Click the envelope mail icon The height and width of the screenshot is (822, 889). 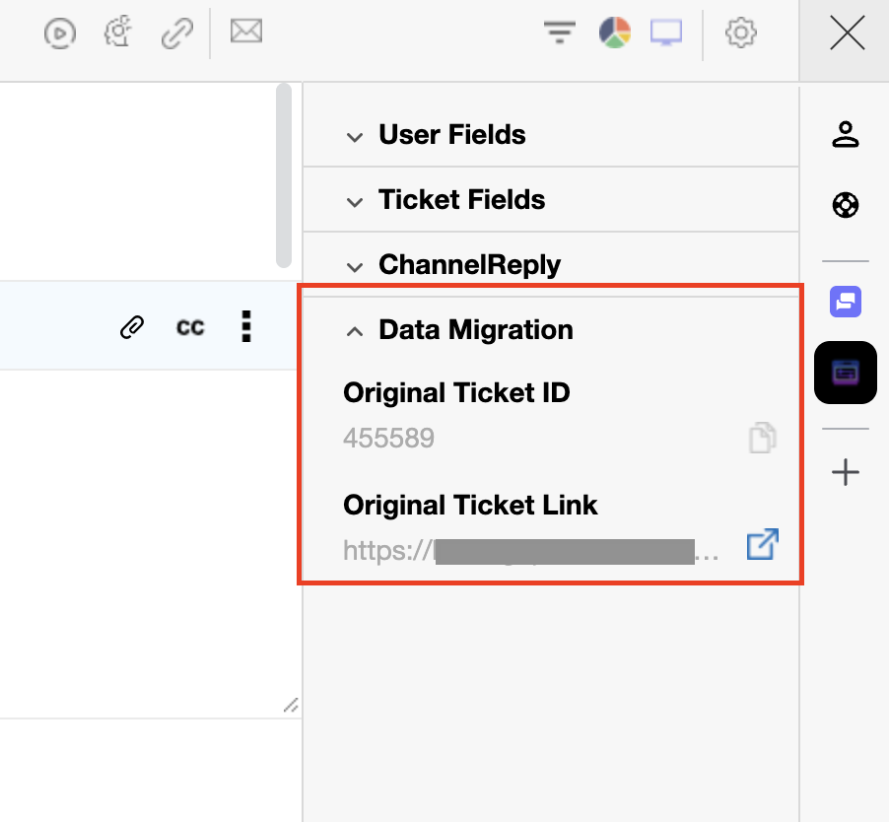(246, 33)
